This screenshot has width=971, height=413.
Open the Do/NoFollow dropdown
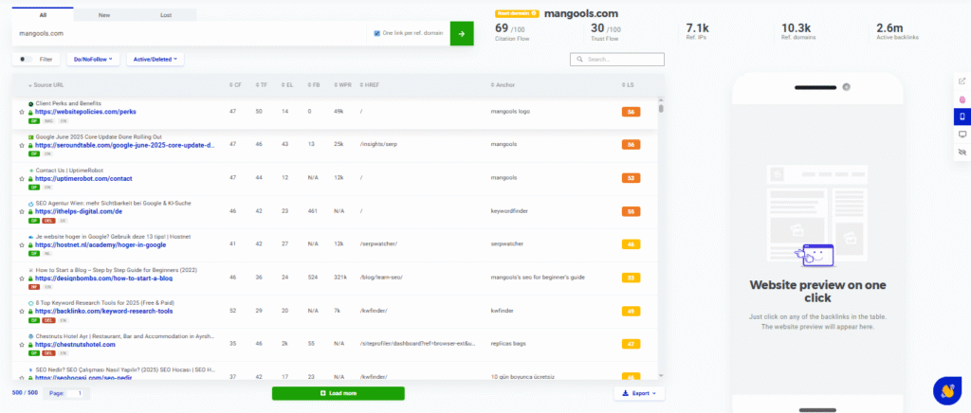(x=93, y=60)
